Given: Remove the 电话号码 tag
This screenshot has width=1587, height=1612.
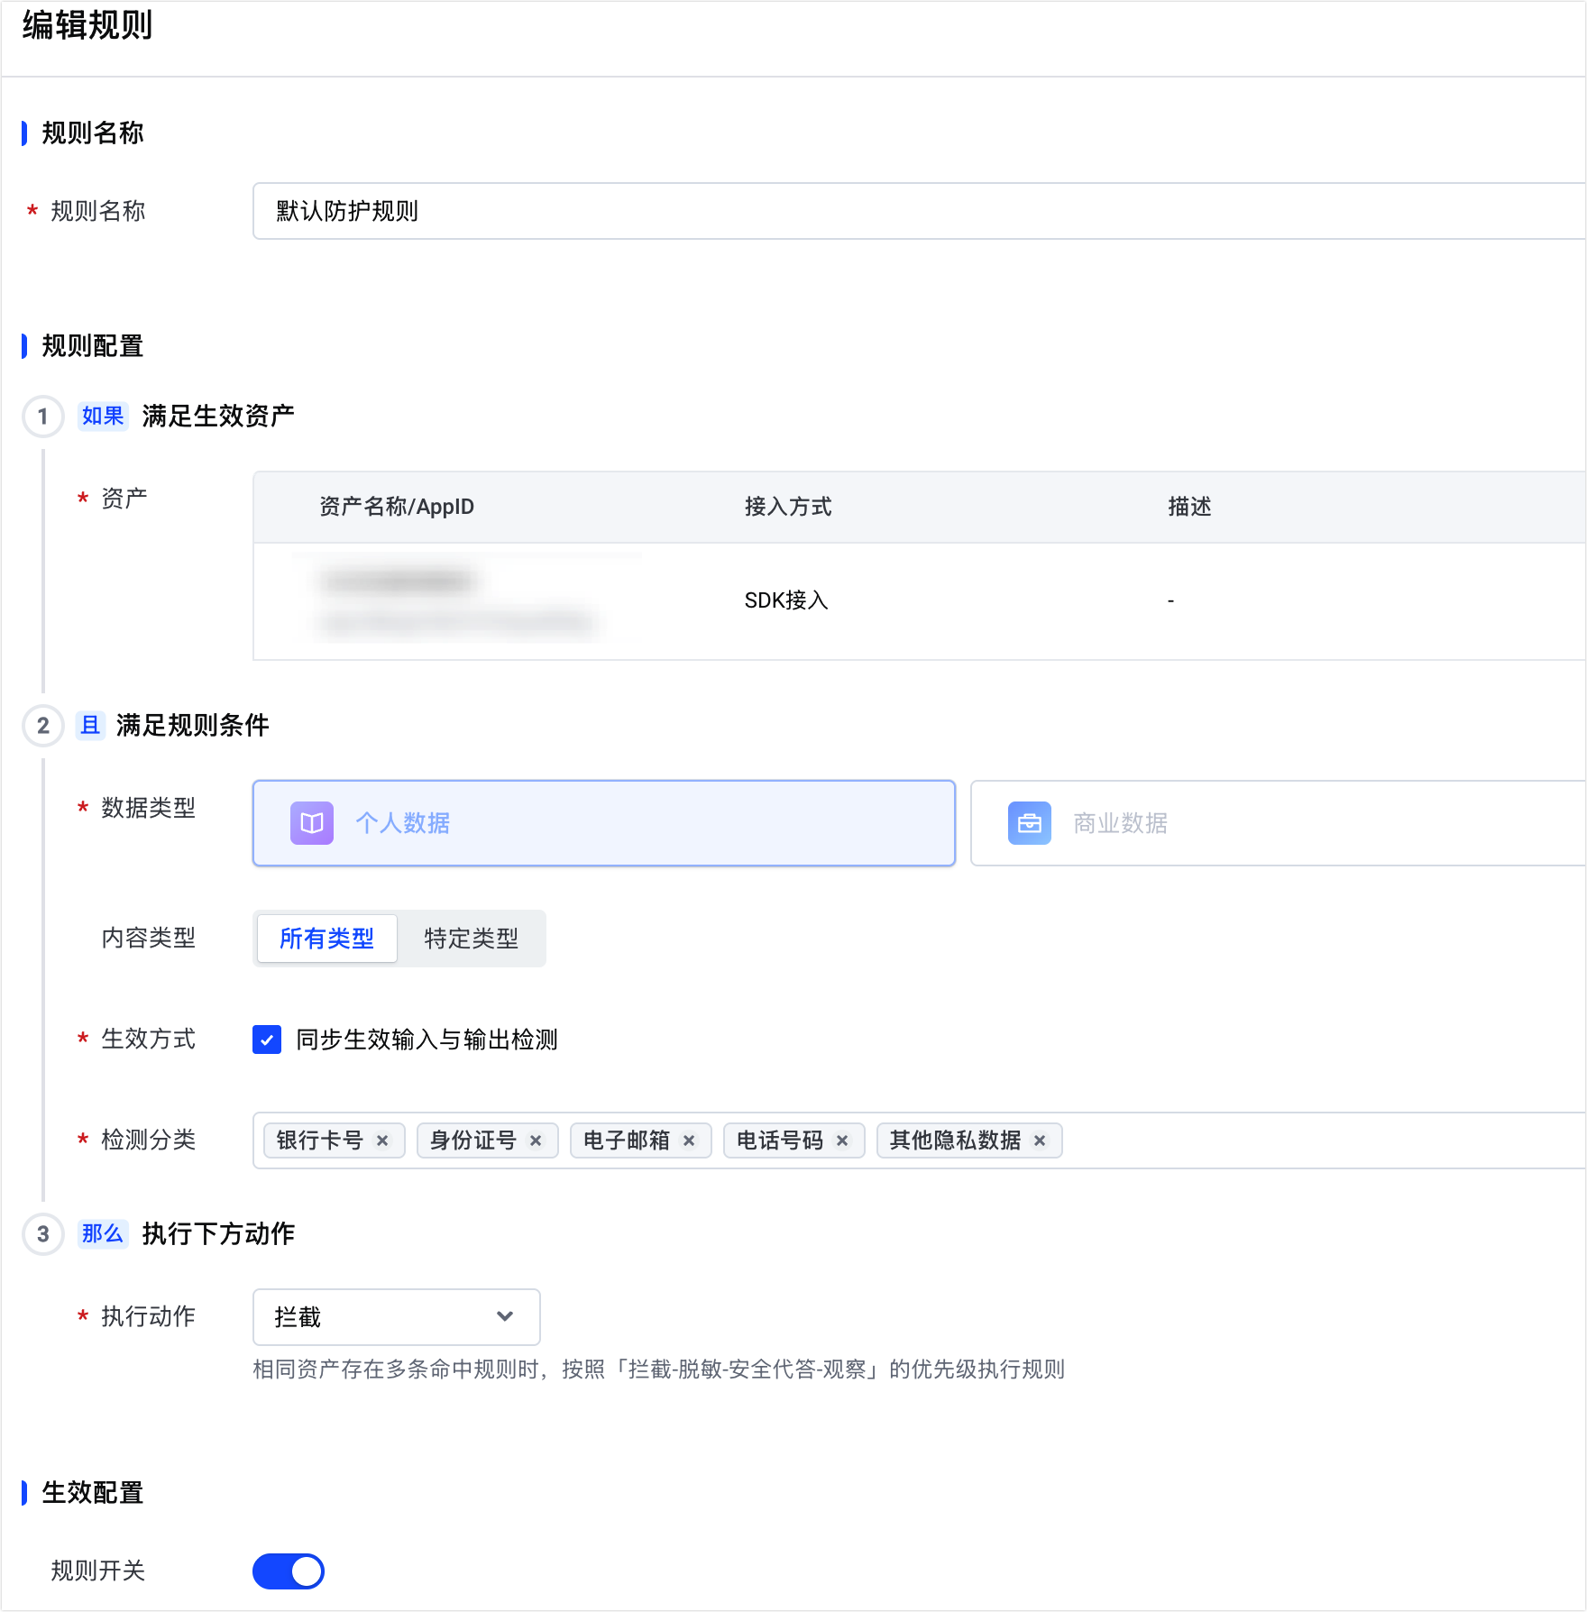Looking at the screenshot, I should pos(842,1140).
